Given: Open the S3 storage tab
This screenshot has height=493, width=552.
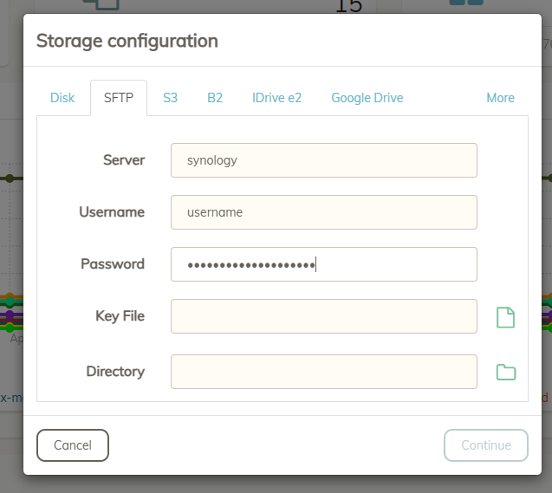Looking at the screenshot, I should point(171,98).
